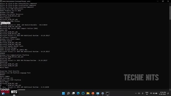Click 'Adobe Refresh Manager' line

[8, 48]
